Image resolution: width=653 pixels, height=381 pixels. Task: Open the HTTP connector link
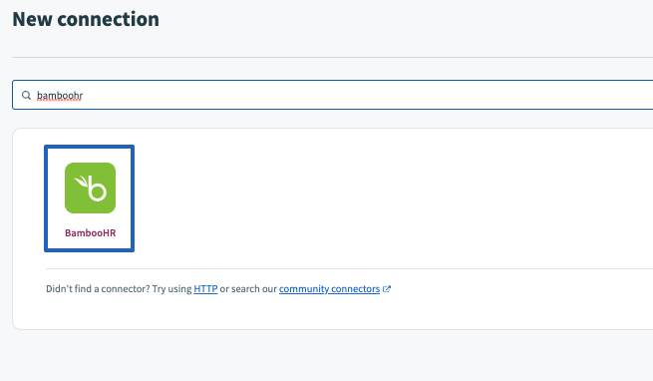click(205, 289)
